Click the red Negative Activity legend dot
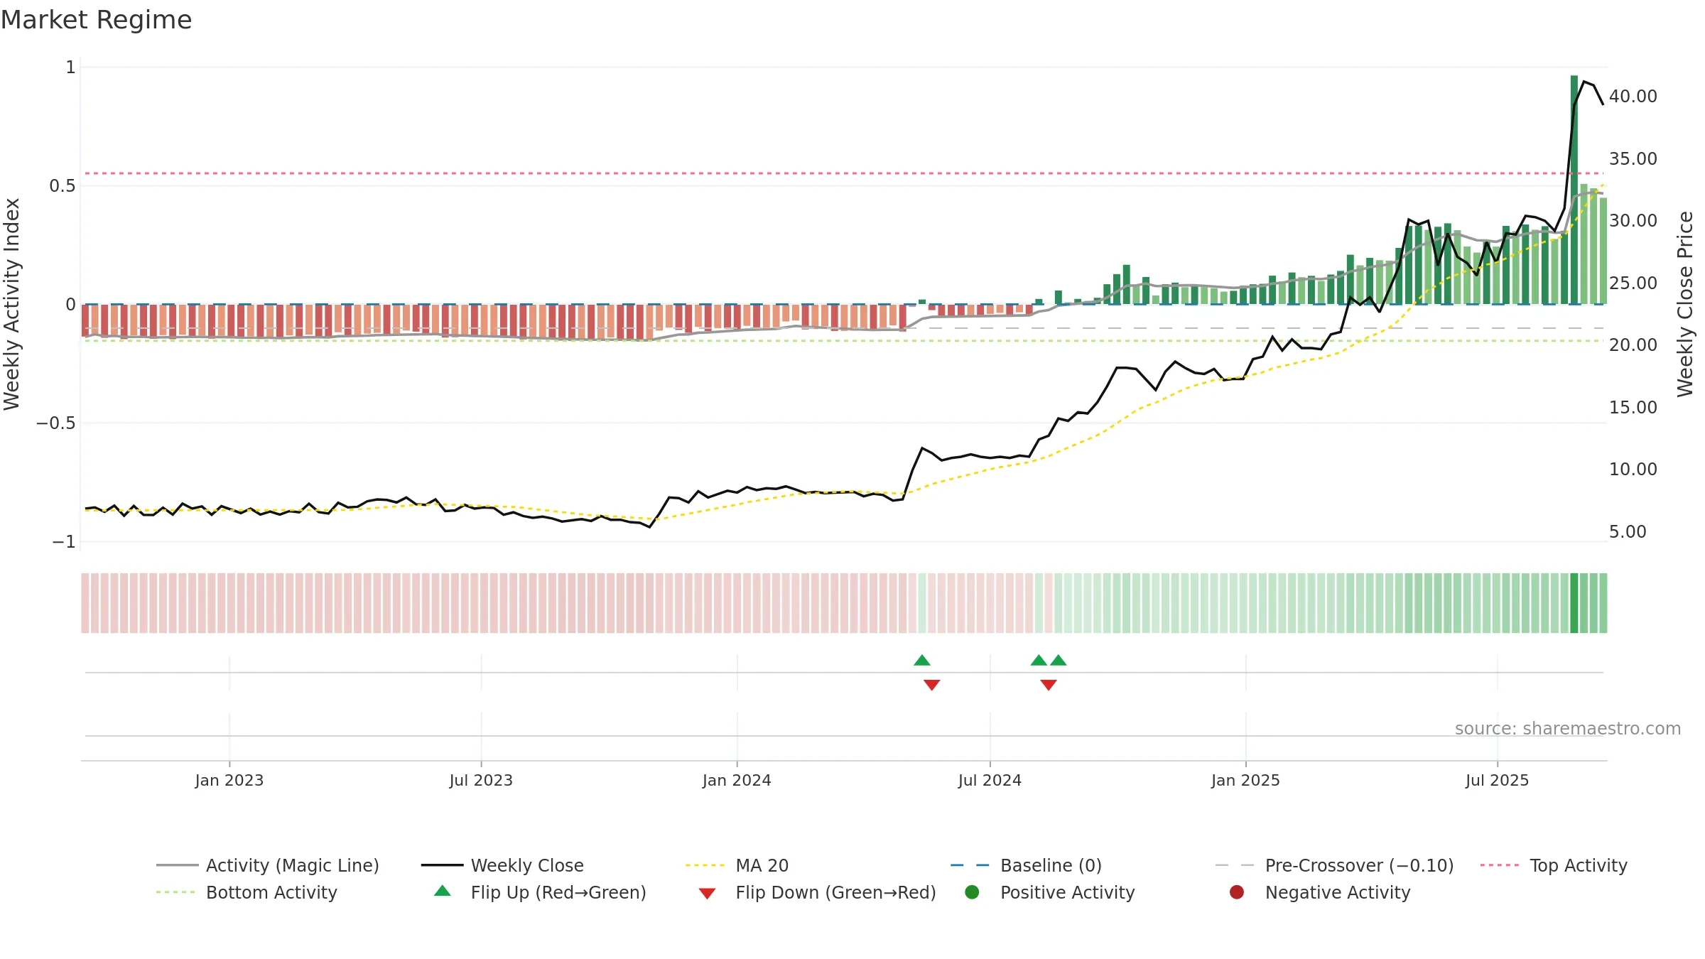This screenshot has height=959, width=1705. click(x=1237, y=892)
